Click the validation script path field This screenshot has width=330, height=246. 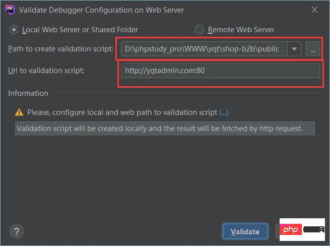tap(204, 49)
